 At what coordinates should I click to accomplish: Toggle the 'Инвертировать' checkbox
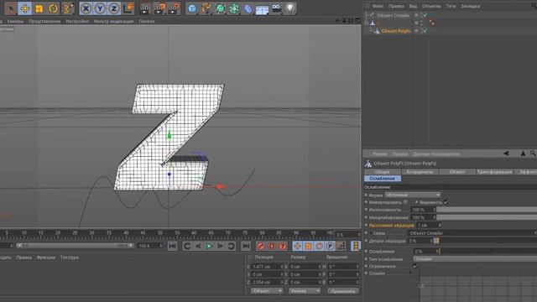coord(406,202)
